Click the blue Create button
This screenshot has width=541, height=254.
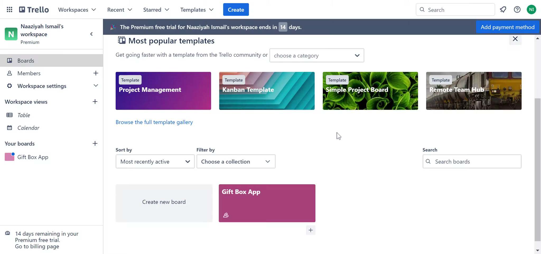(x=236, y=10)
